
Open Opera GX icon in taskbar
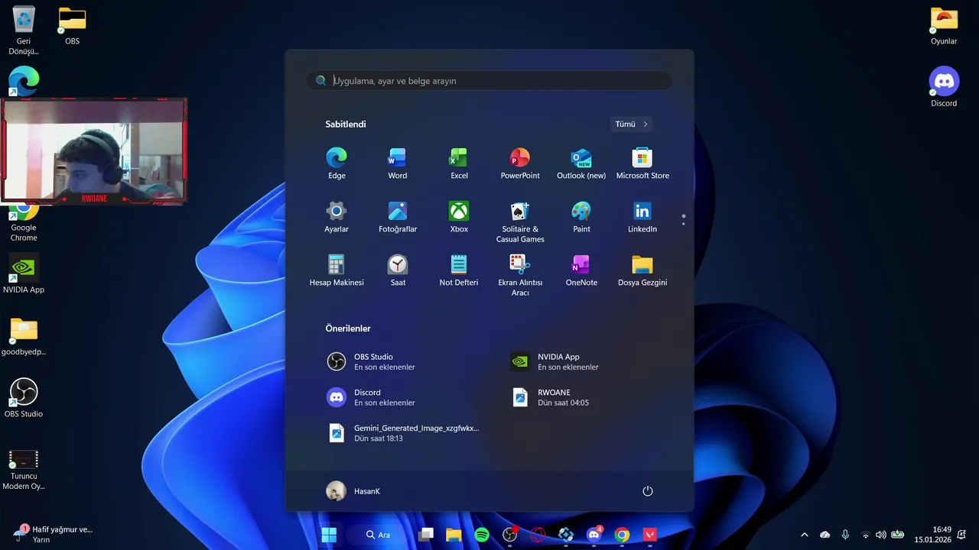click(x=538, y=535)
